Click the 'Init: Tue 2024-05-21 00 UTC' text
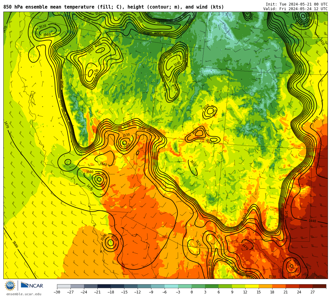Image resolution: width=331 pixels, height=298 pixels. [x=297, y=4]
